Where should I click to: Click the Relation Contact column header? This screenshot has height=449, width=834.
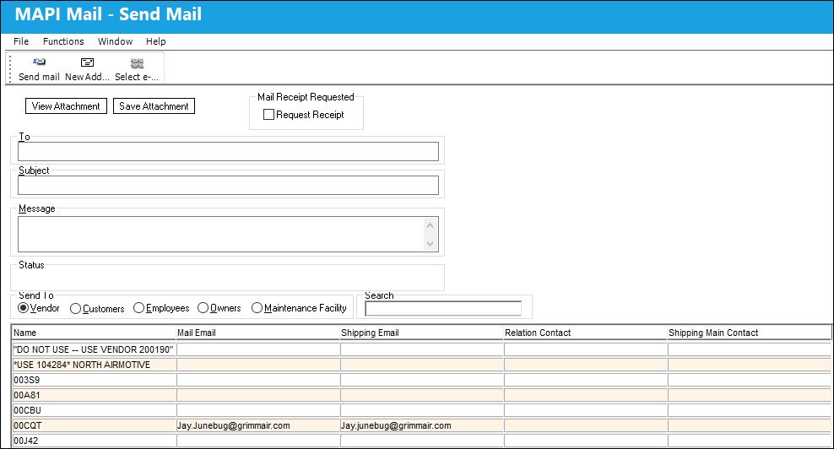[585, 333]
